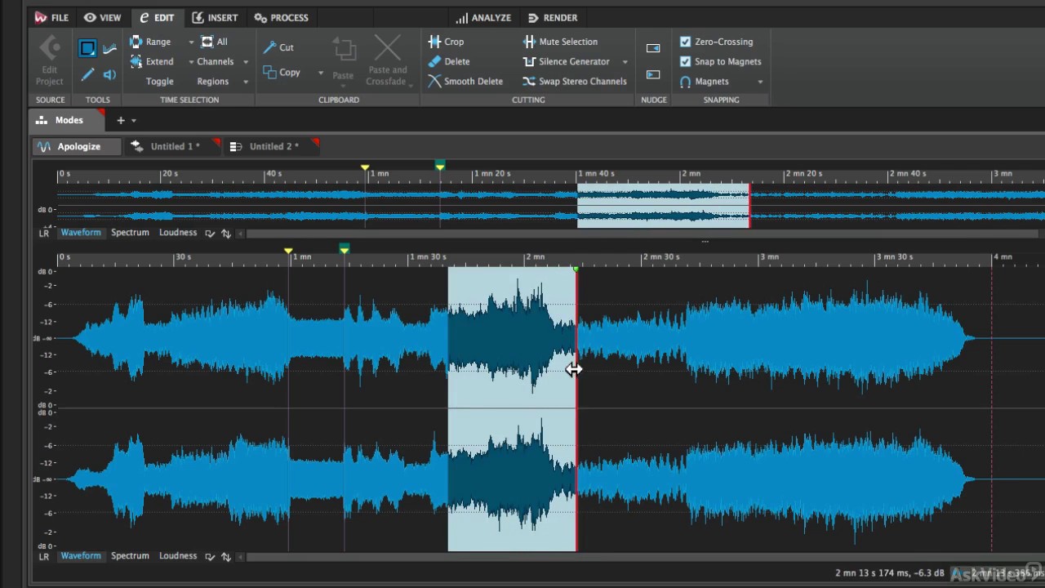This screenshot has height=588, width=1045.
Task: Click the Range selection icon
Action: [x=136, y=42]
